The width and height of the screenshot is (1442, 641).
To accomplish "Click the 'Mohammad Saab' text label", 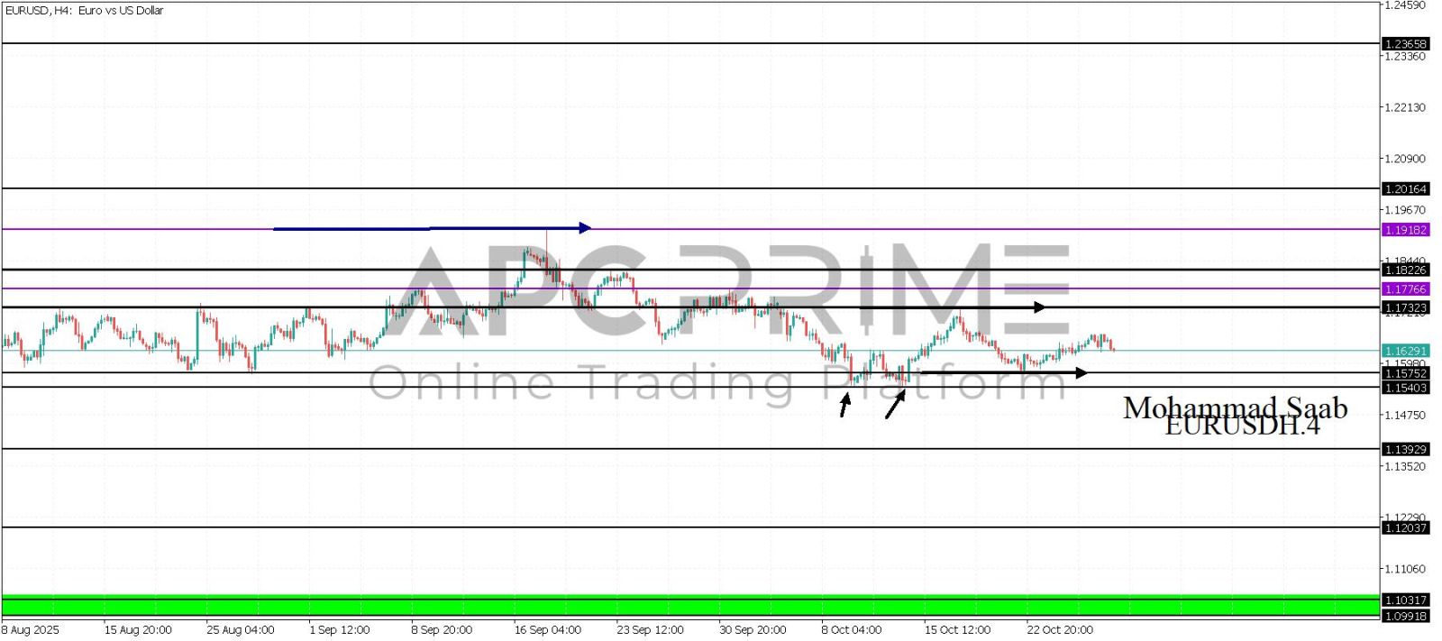I will coord(1235,407).
